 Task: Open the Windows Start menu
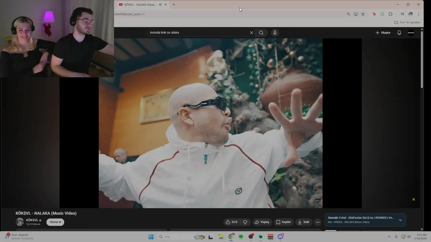(151, 237)
